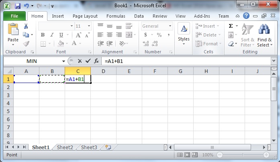Screen dimensions: 280x162
Task: Click Increase Indent icon
Action: (x=109, y=43)
